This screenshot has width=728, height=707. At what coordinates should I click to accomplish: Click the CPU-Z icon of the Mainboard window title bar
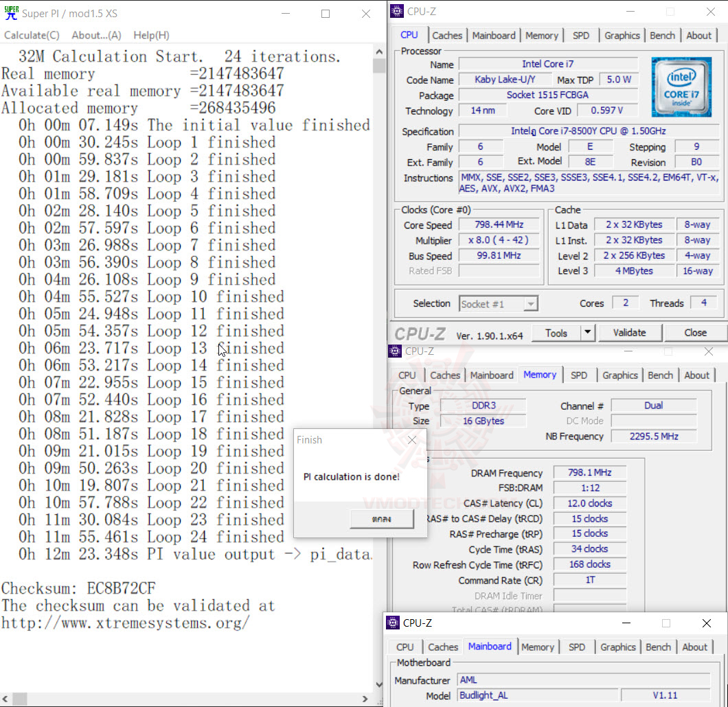pyautogui.click(x=393, y=623)
